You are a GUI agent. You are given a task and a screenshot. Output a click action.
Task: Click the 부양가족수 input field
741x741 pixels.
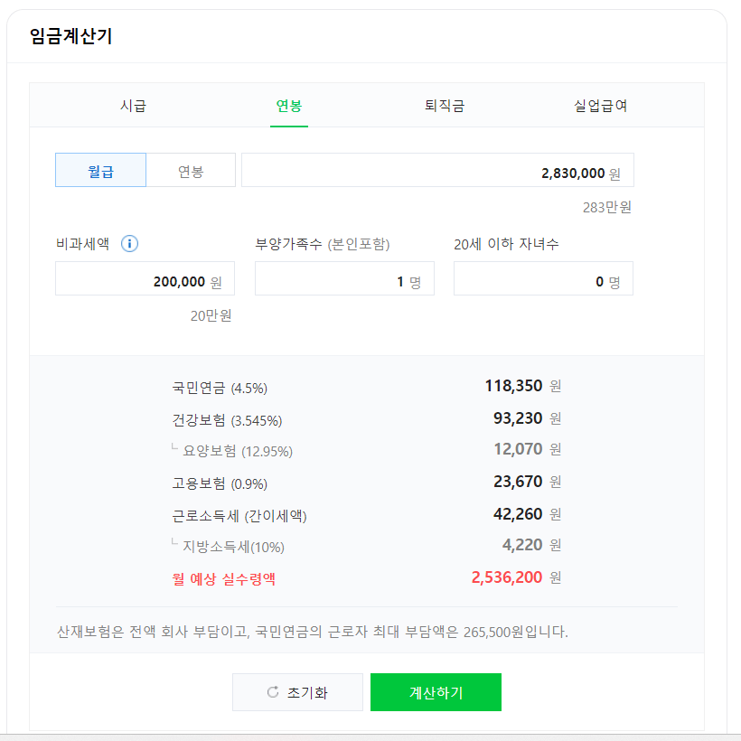[344, 278]
